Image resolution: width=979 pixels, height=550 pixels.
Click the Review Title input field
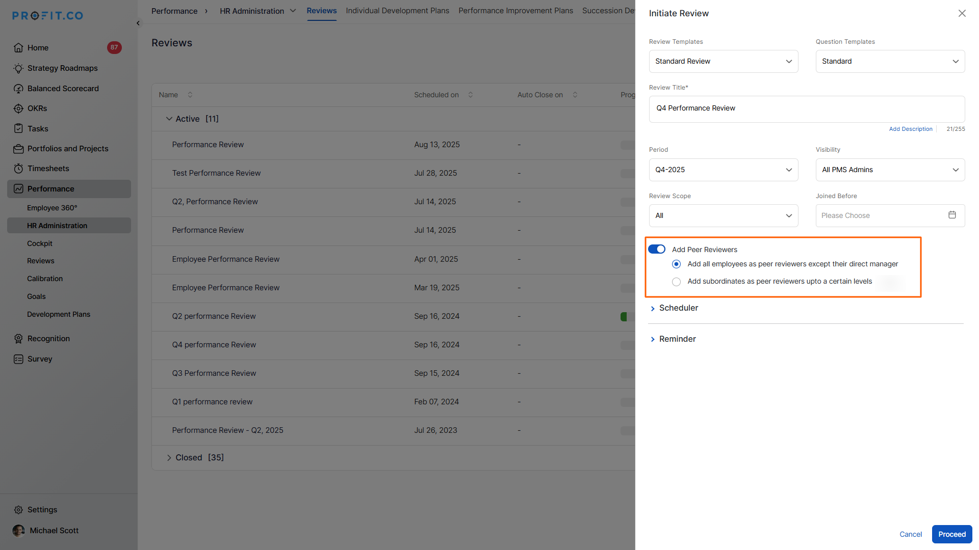[x=806, y=108]
